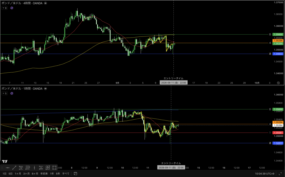Image resolution: width=285 pixels, height=177 pixels.
Task: Click the すべて range button
Action: click(66, 174)
